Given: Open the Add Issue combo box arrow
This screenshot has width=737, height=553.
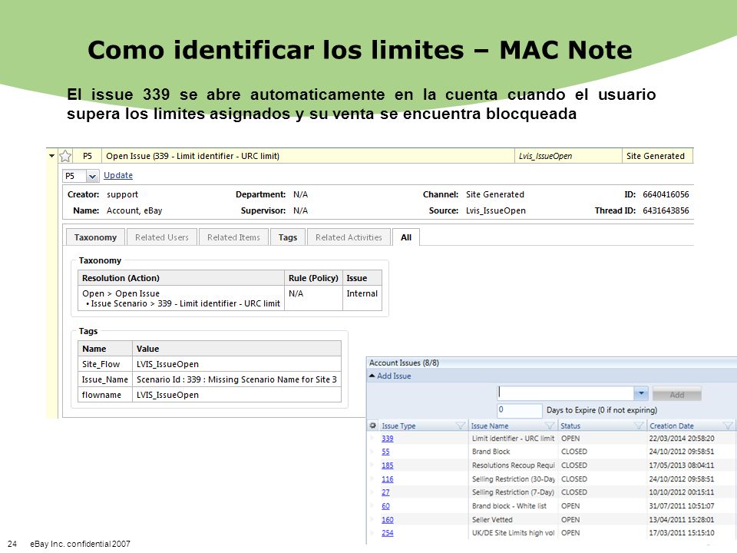Looking at the screenshot, I should click(641, 393).
